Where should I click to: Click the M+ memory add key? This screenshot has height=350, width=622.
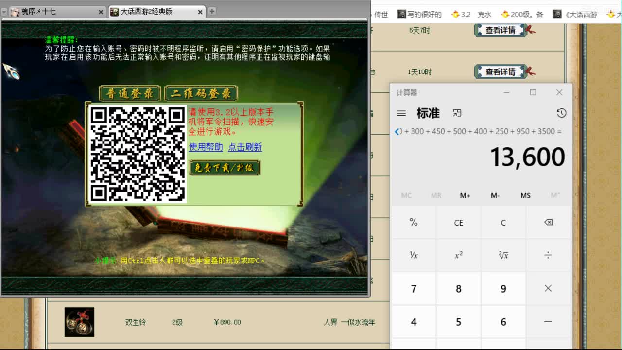[465, 195]
